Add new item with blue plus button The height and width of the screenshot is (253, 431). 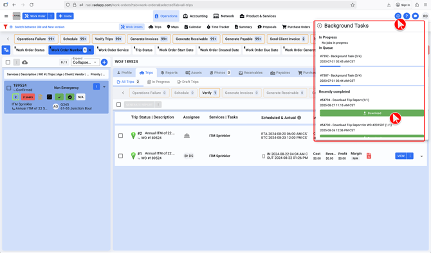coord(104,62)
